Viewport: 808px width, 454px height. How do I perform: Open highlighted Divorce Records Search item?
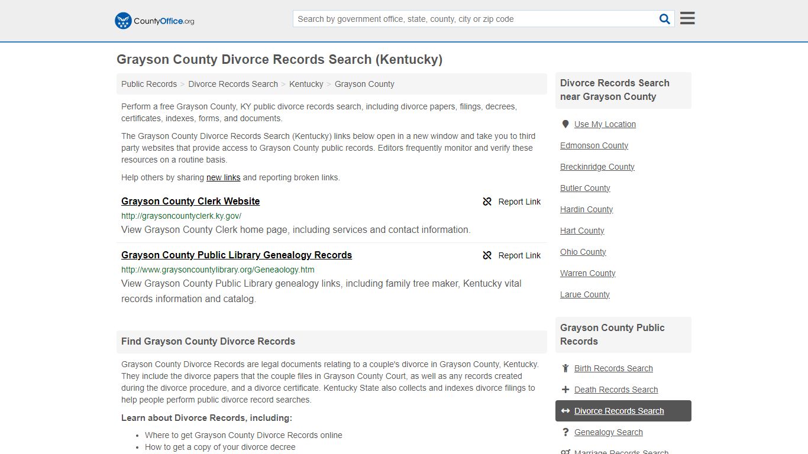pyautogui.click(x=623, y=411)
